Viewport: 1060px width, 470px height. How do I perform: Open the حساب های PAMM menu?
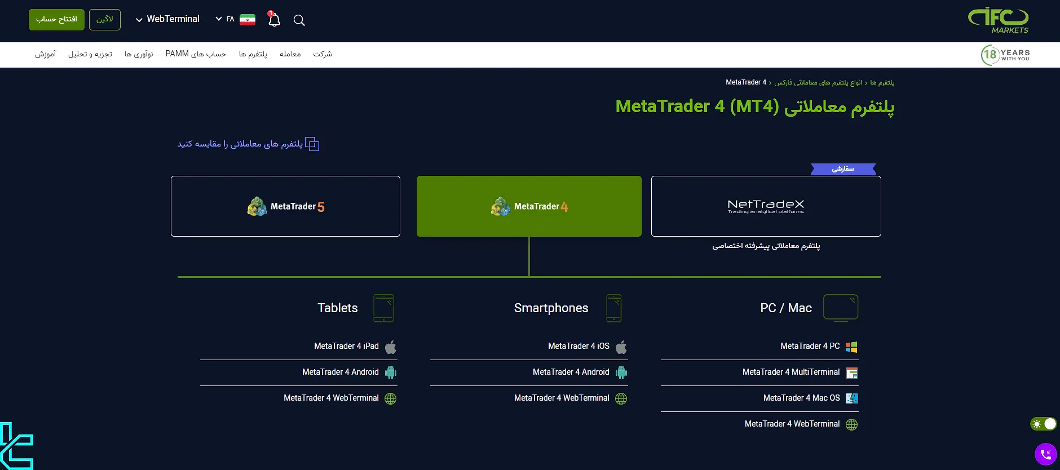(x=196, y=54)
